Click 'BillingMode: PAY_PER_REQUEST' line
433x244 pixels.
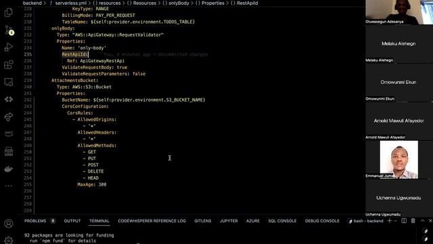[x=99, y=15]
